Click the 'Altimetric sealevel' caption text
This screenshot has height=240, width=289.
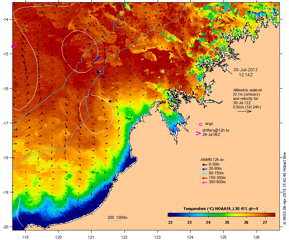pos(247,90)
